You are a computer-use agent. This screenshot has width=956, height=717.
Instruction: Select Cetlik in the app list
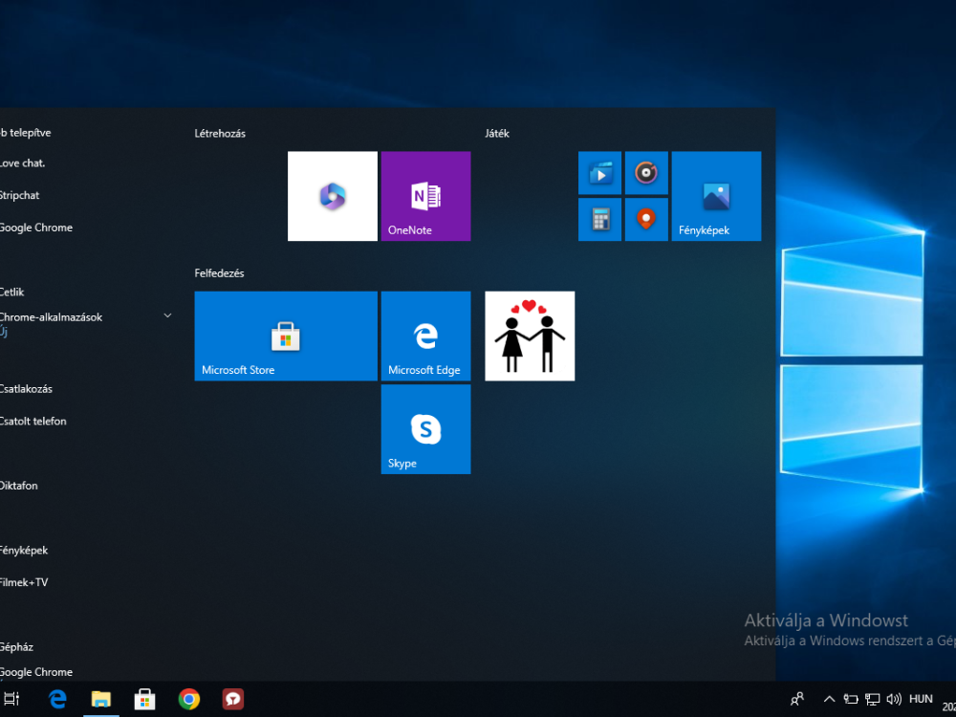[12, 293]
